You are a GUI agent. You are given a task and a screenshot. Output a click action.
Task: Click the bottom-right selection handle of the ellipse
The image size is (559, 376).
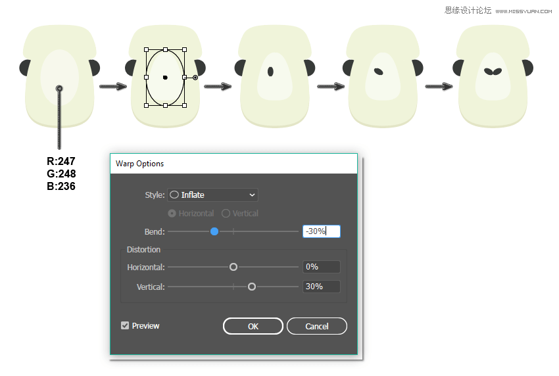click(184, 105)
